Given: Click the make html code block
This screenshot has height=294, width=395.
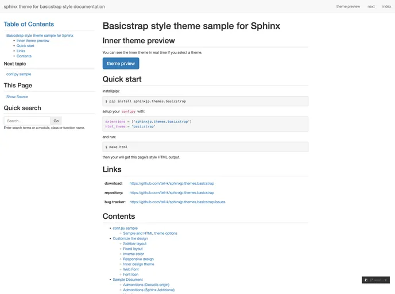Looking at the screenshot, I should (x=206, y=147).
